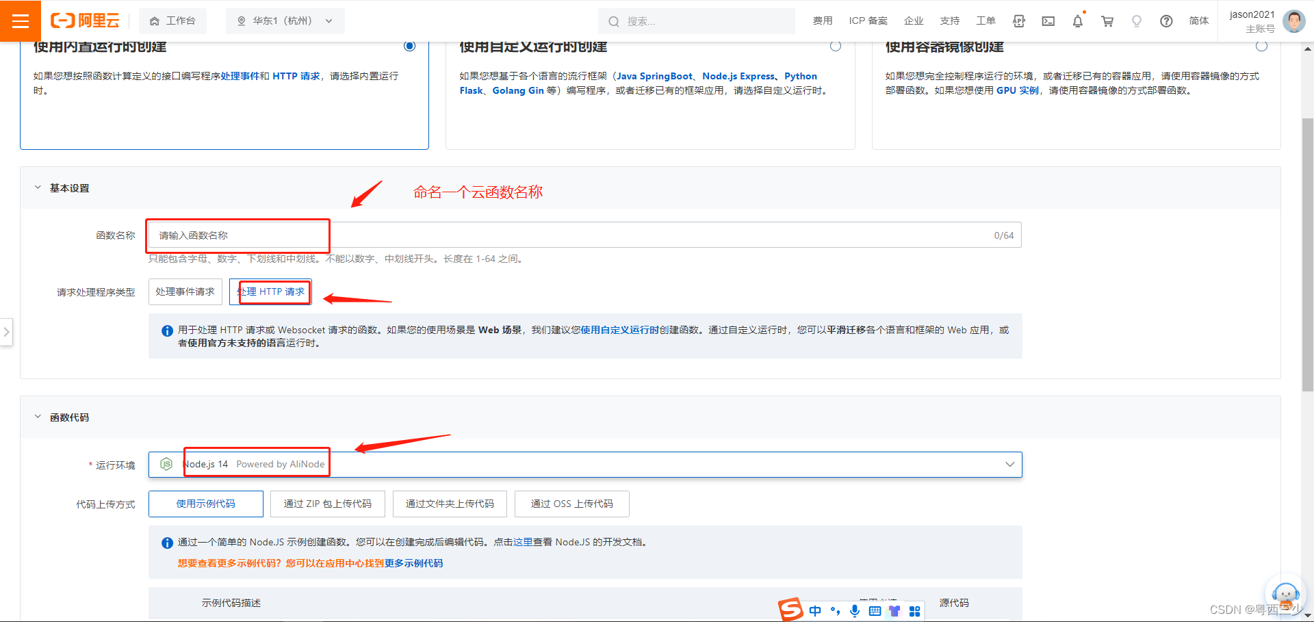Open the 企业 menu

914,21
